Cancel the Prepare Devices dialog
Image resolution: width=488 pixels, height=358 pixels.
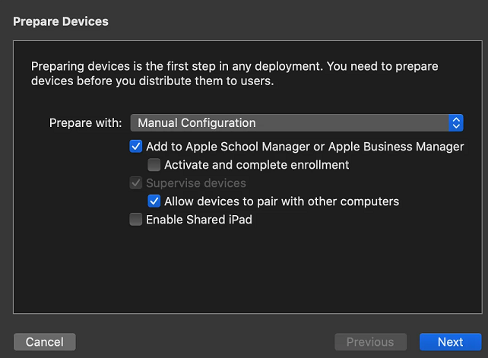(45, 342)
